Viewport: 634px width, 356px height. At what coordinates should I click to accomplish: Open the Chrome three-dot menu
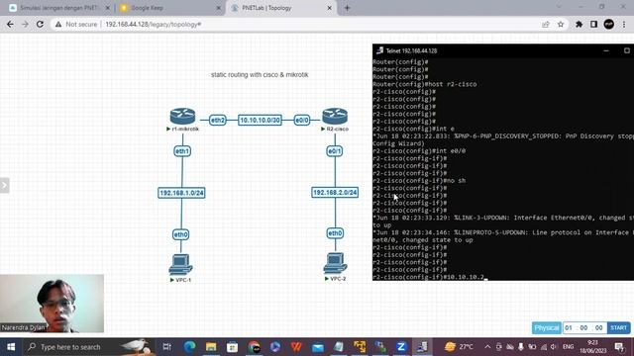[624, 24]
